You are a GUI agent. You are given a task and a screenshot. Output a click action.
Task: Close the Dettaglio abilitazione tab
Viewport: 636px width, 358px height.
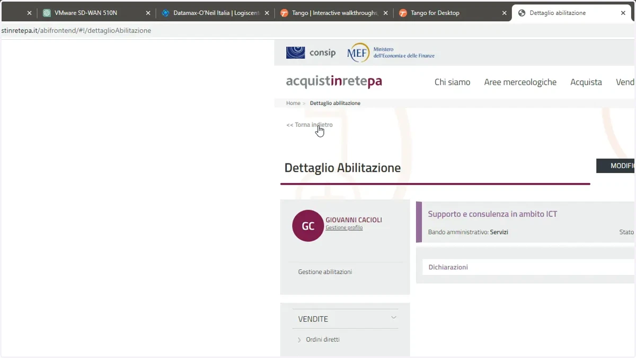623,13
